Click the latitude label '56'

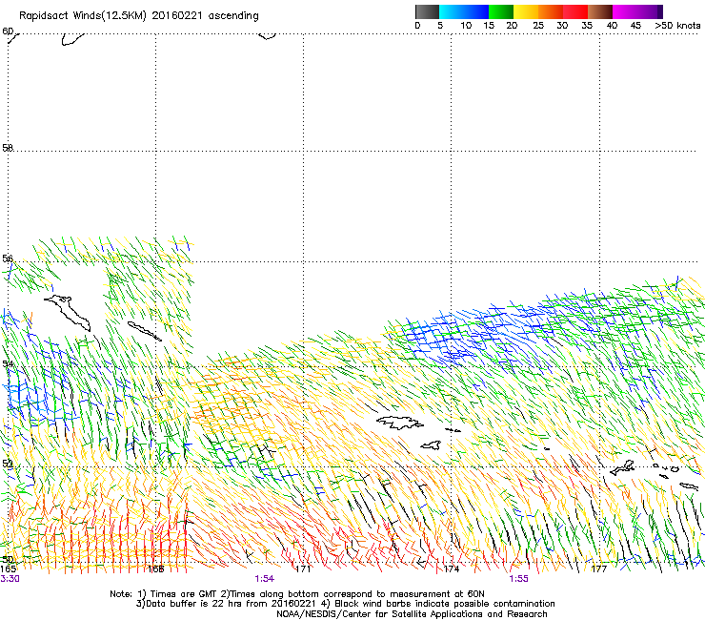point(8,258)
